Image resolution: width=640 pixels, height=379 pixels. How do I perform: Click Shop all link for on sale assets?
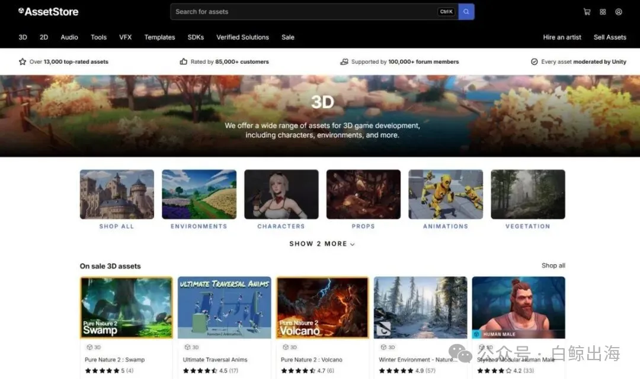(x=553, y=265)
